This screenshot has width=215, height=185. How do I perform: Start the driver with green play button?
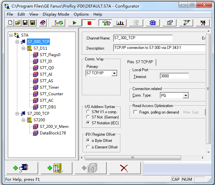pos(75,23)
